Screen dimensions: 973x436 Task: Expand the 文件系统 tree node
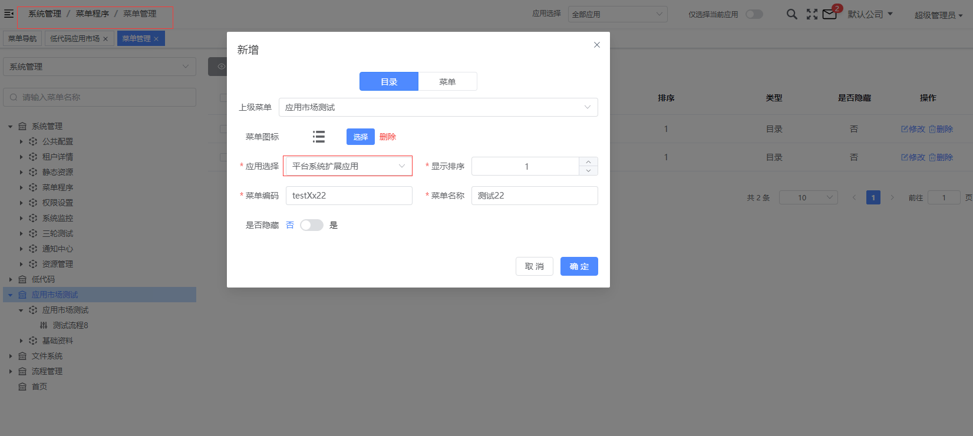tap(11, 356)
